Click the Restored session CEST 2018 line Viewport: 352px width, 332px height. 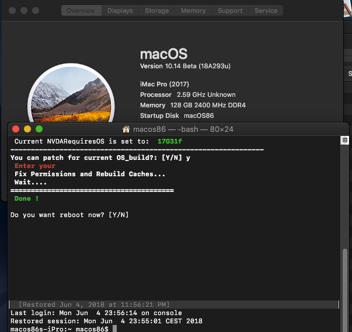pos(106,321)
